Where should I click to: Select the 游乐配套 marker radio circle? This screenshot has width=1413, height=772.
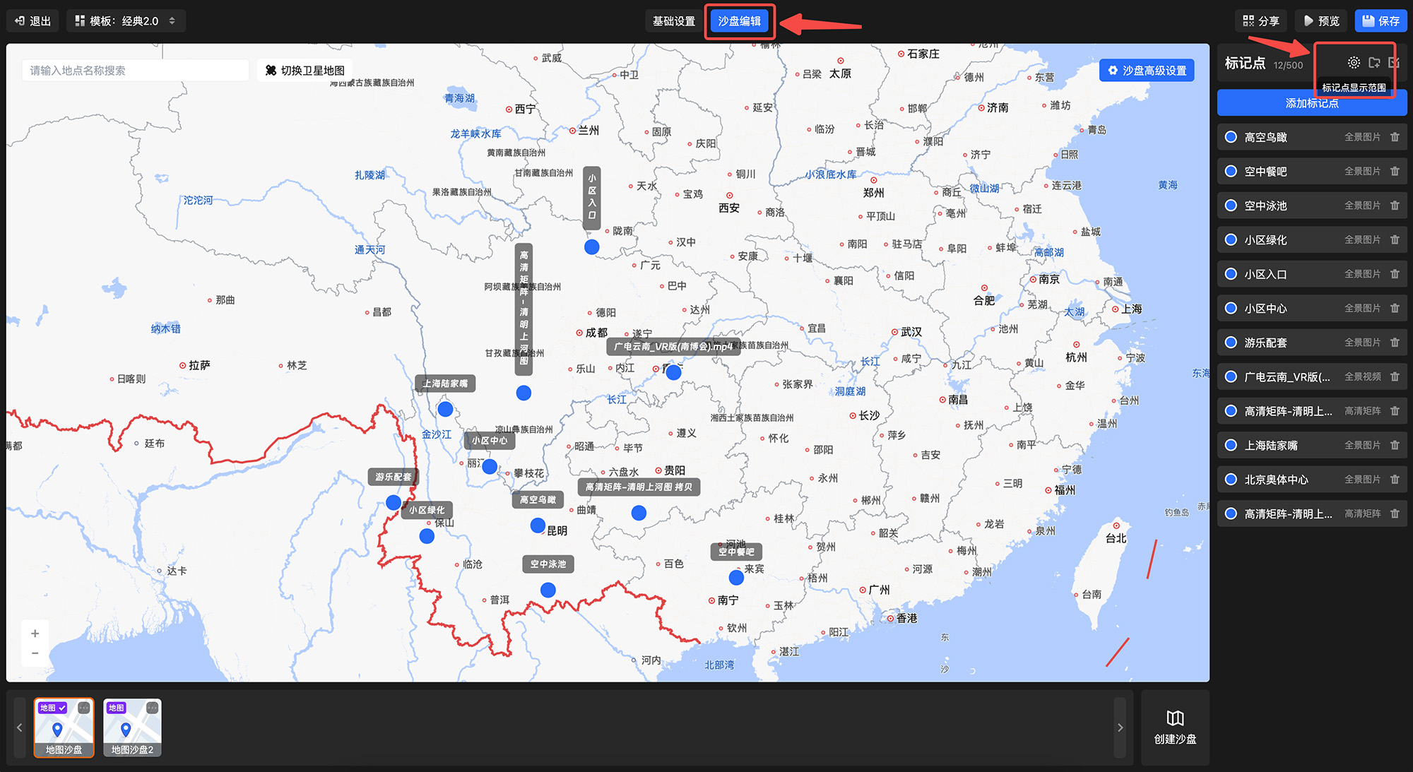click(x=1231, y=343)
